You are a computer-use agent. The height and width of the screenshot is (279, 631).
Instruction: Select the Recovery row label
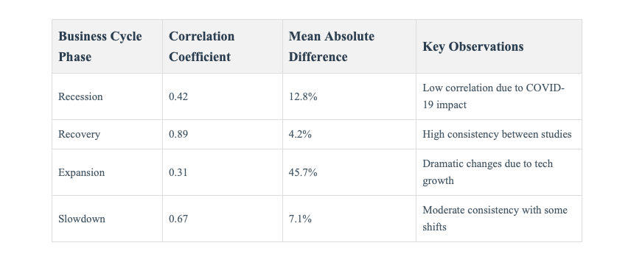pos(80,134)
